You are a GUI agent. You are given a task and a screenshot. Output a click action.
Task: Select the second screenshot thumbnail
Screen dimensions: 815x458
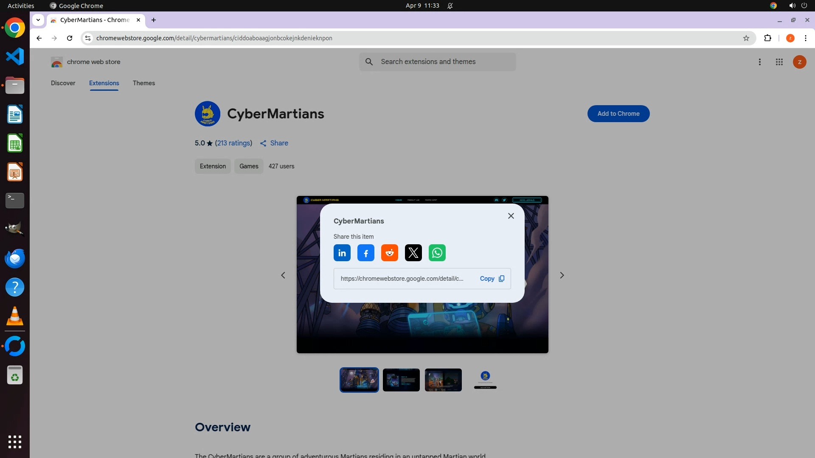(x=401, y=380)
